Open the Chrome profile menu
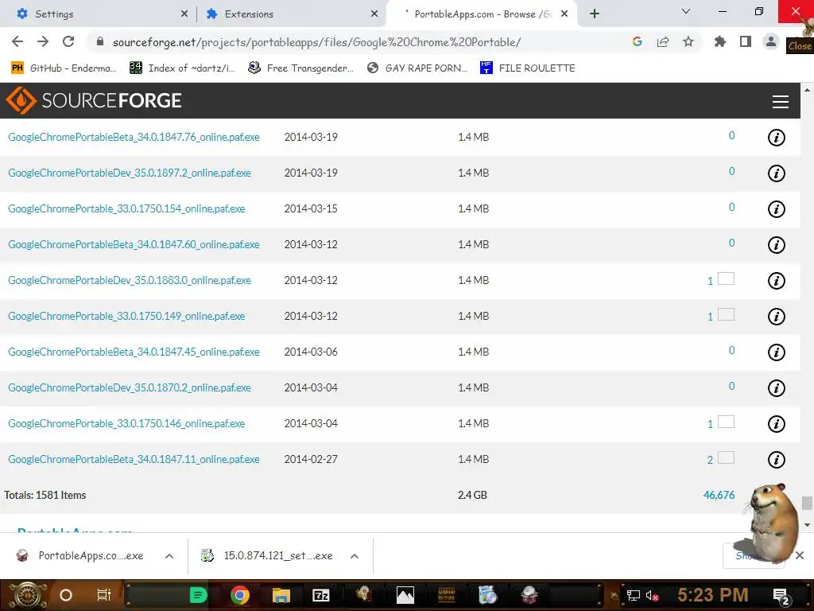This screenshot has width=814, height=611. (x=771, y=41)
